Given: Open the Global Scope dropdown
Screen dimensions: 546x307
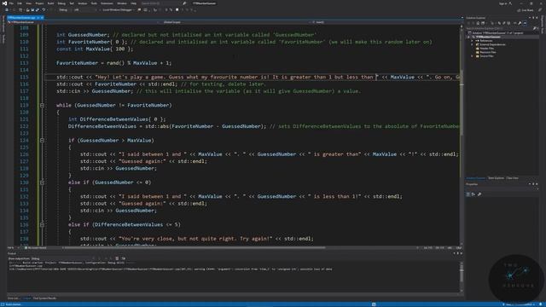Looking at the screenshot, I should coord(233,22).
